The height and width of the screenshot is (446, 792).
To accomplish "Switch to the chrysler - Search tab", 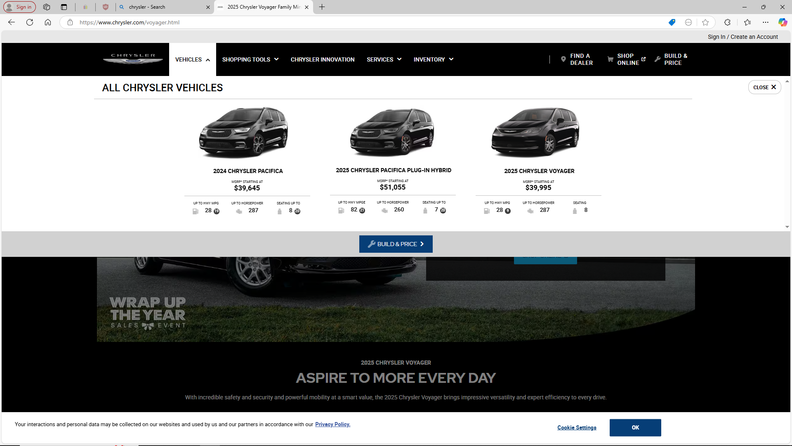I will (161, 7).
